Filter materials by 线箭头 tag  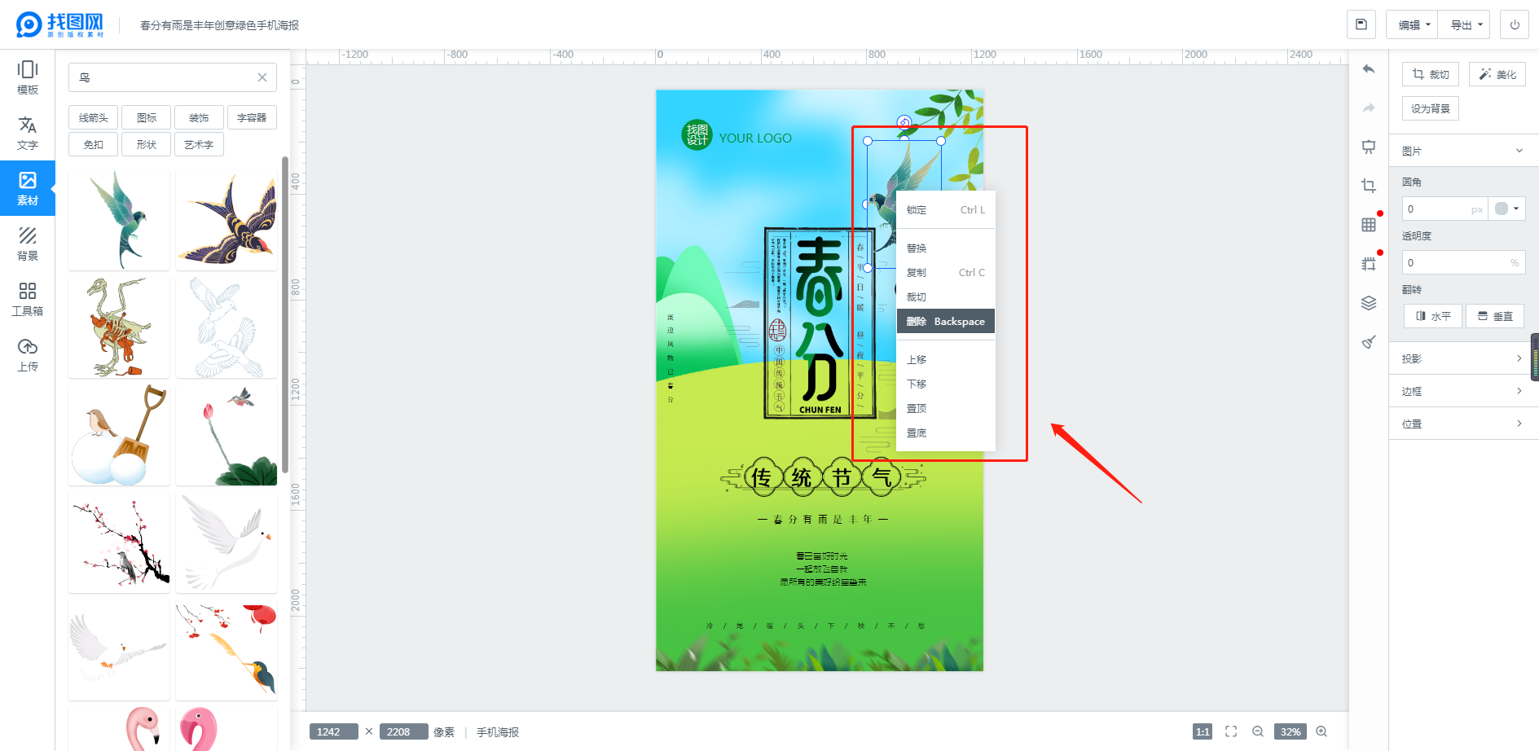tap(94, 117)
